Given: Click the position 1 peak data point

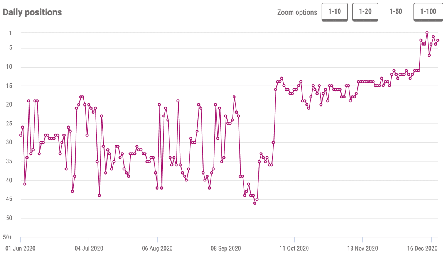Looking at the screenshot, I should 427,33.
